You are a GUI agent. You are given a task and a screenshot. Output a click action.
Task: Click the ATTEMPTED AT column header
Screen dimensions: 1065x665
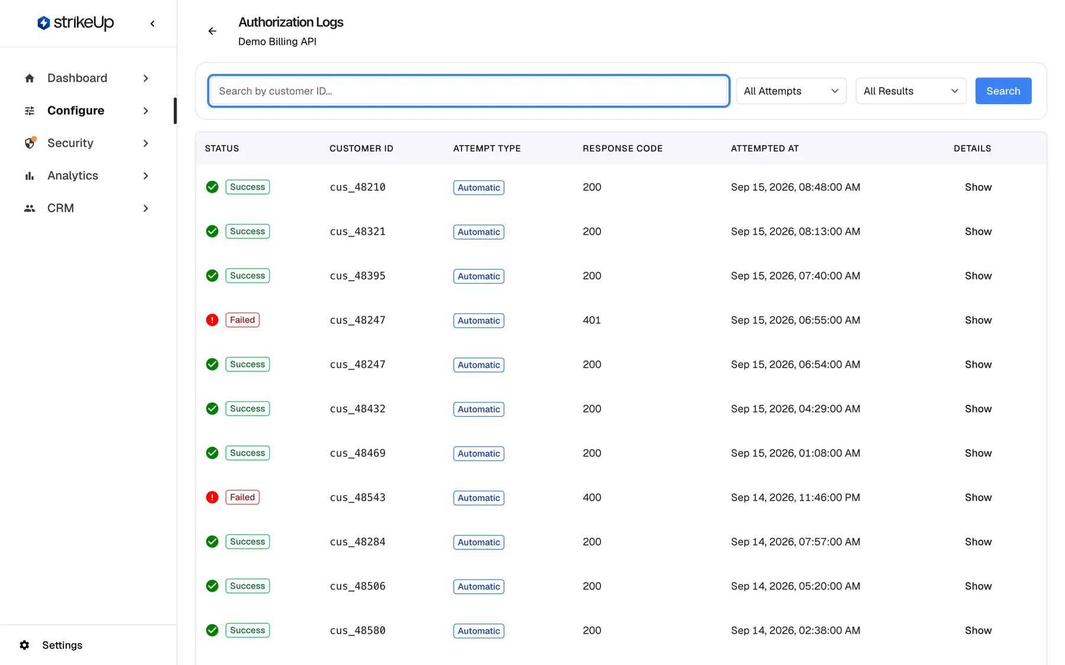tap(764, 148)
